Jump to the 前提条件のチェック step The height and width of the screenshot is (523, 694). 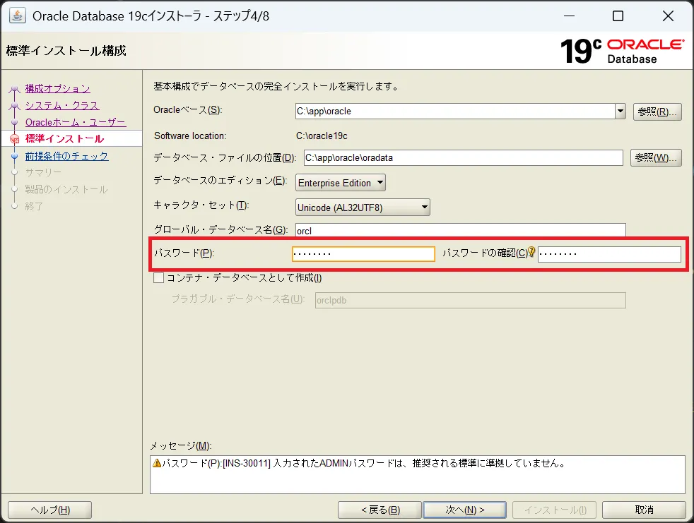tap(66, 156)
